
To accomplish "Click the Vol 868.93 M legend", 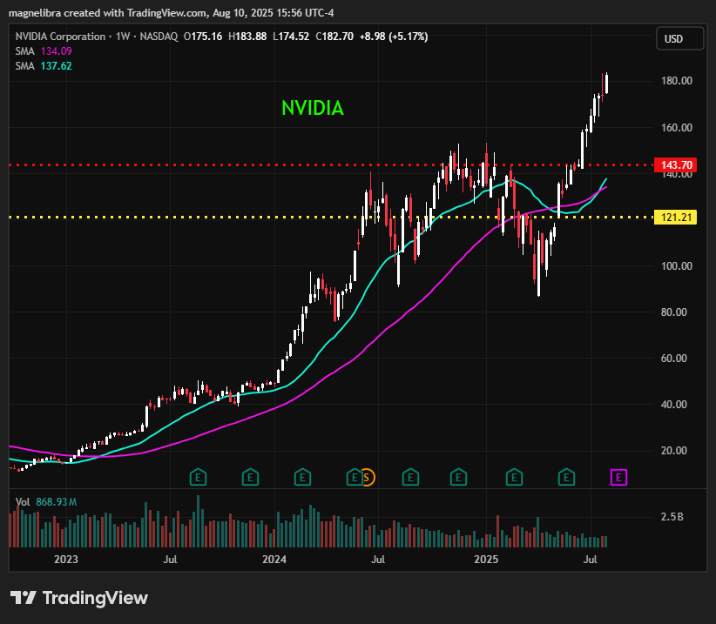I will coord(45,502).
